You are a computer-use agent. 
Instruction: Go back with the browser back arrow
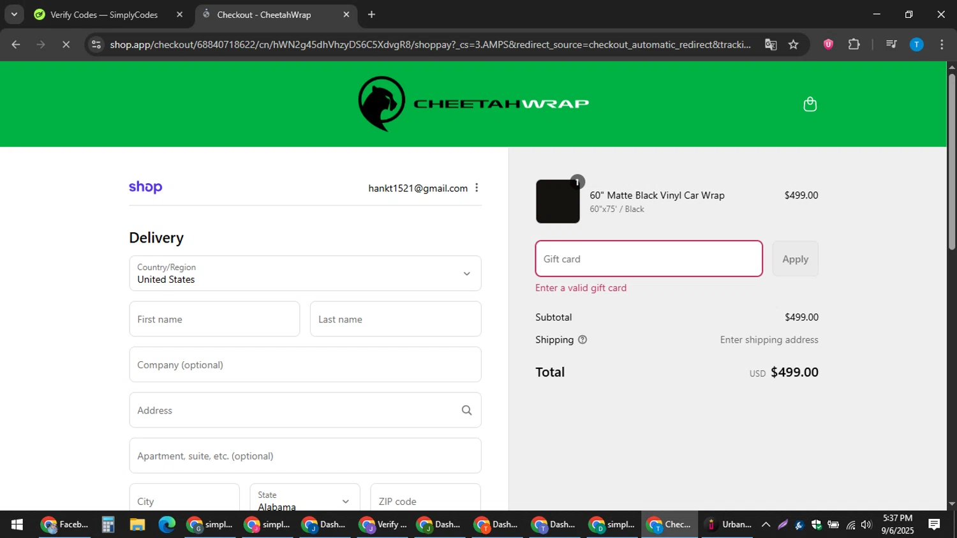click(16, 44)
